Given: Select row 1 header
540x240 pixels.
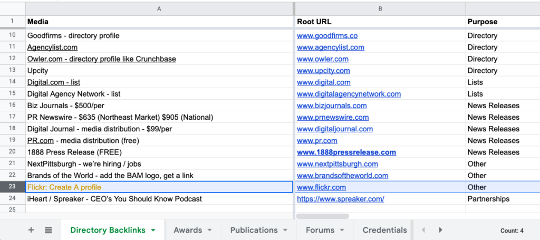Looking at the screenshot, I should point(13,21).
